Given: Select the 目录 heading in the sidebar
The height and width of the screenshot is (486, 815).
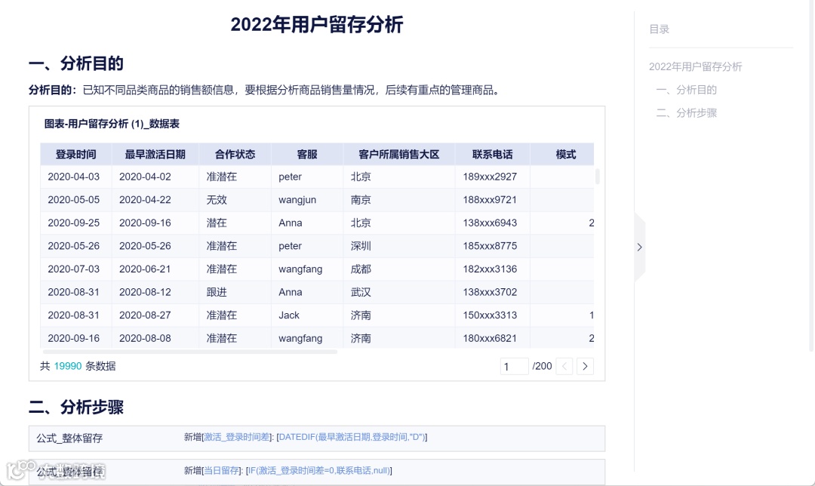Looking at the screenshot, I should 656,29.
